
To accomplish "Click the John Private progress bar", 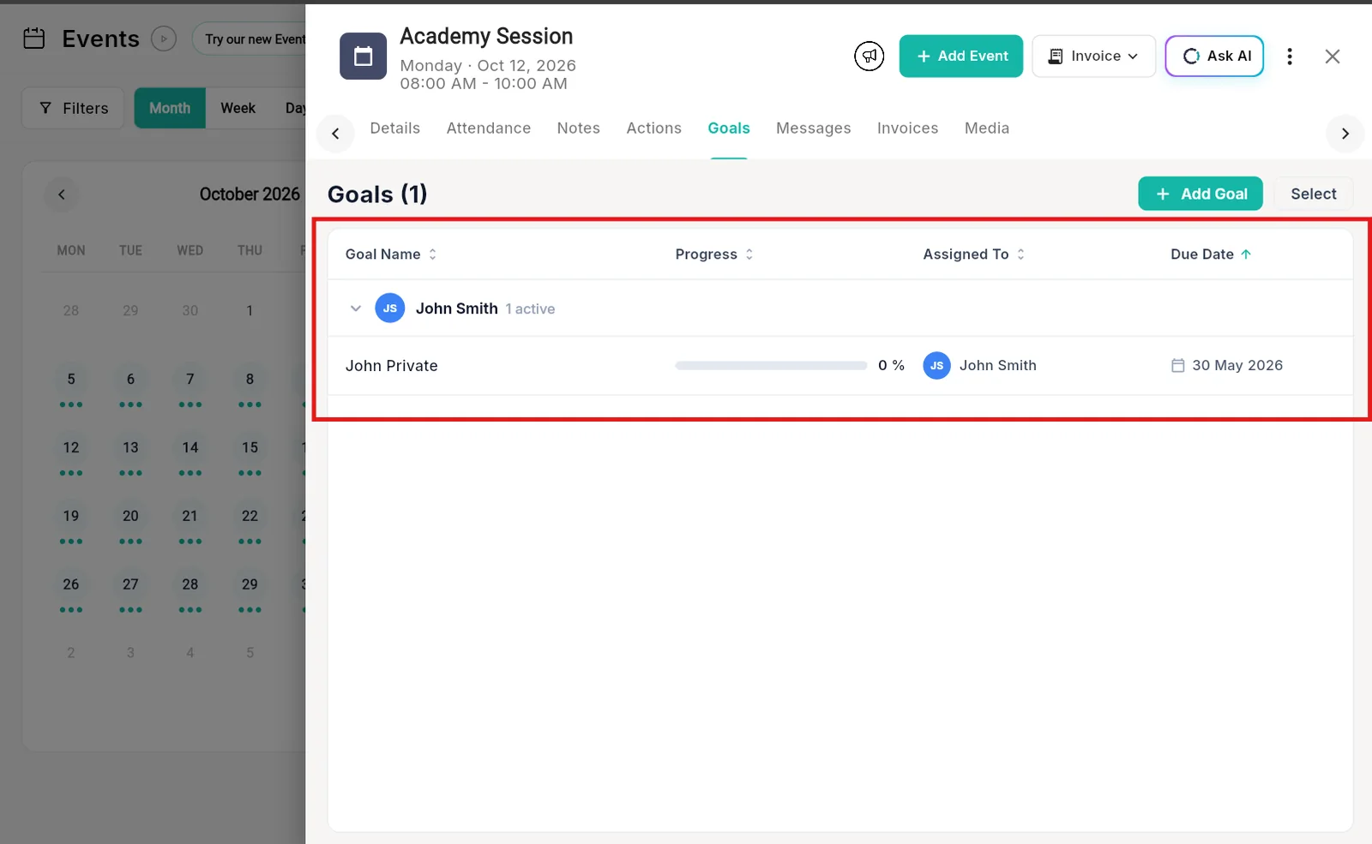I will 771,365.
